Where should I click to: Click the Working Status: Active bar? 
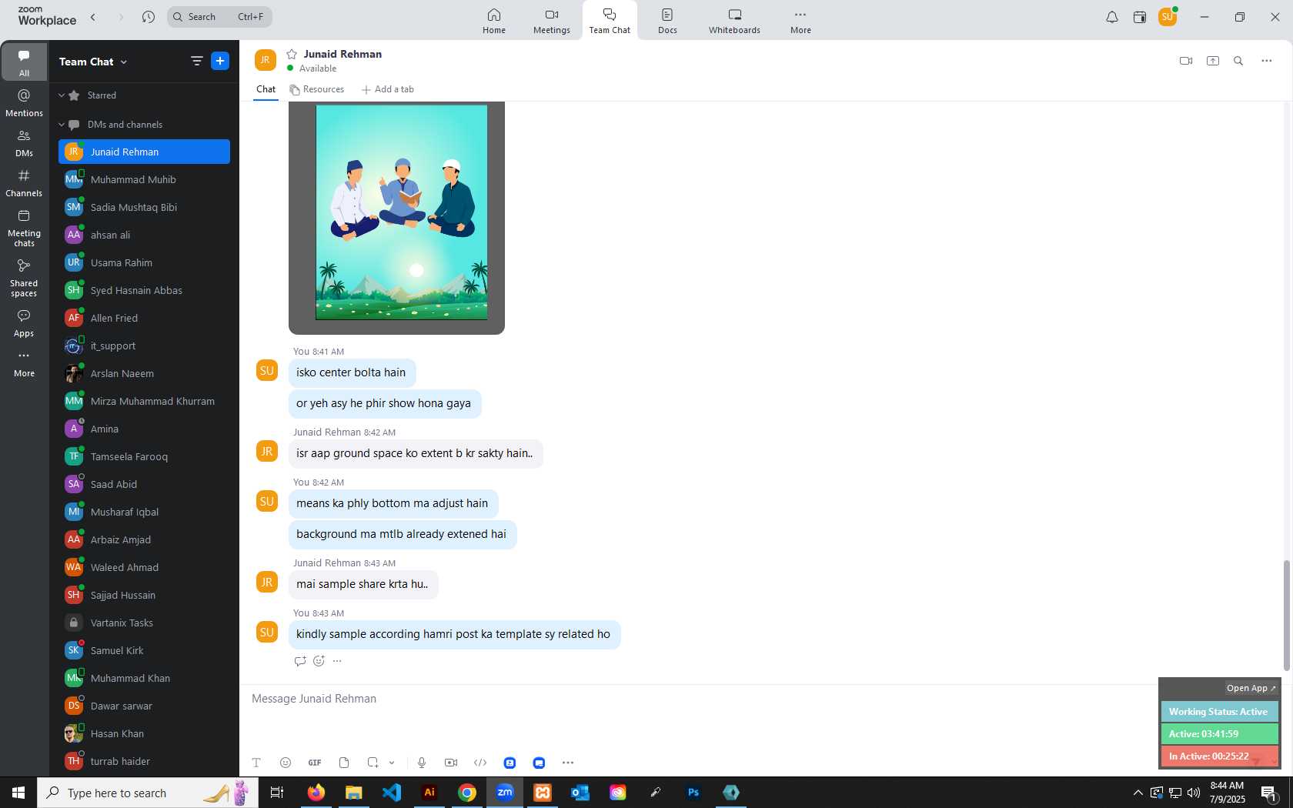[x=1219, y=712]
